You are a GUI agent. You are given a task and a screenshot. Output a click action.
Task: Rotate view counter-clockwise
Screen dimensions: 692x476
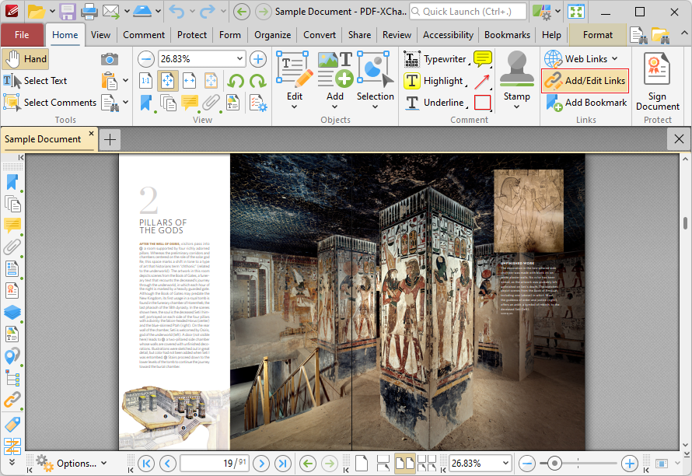tap(236, 81)
